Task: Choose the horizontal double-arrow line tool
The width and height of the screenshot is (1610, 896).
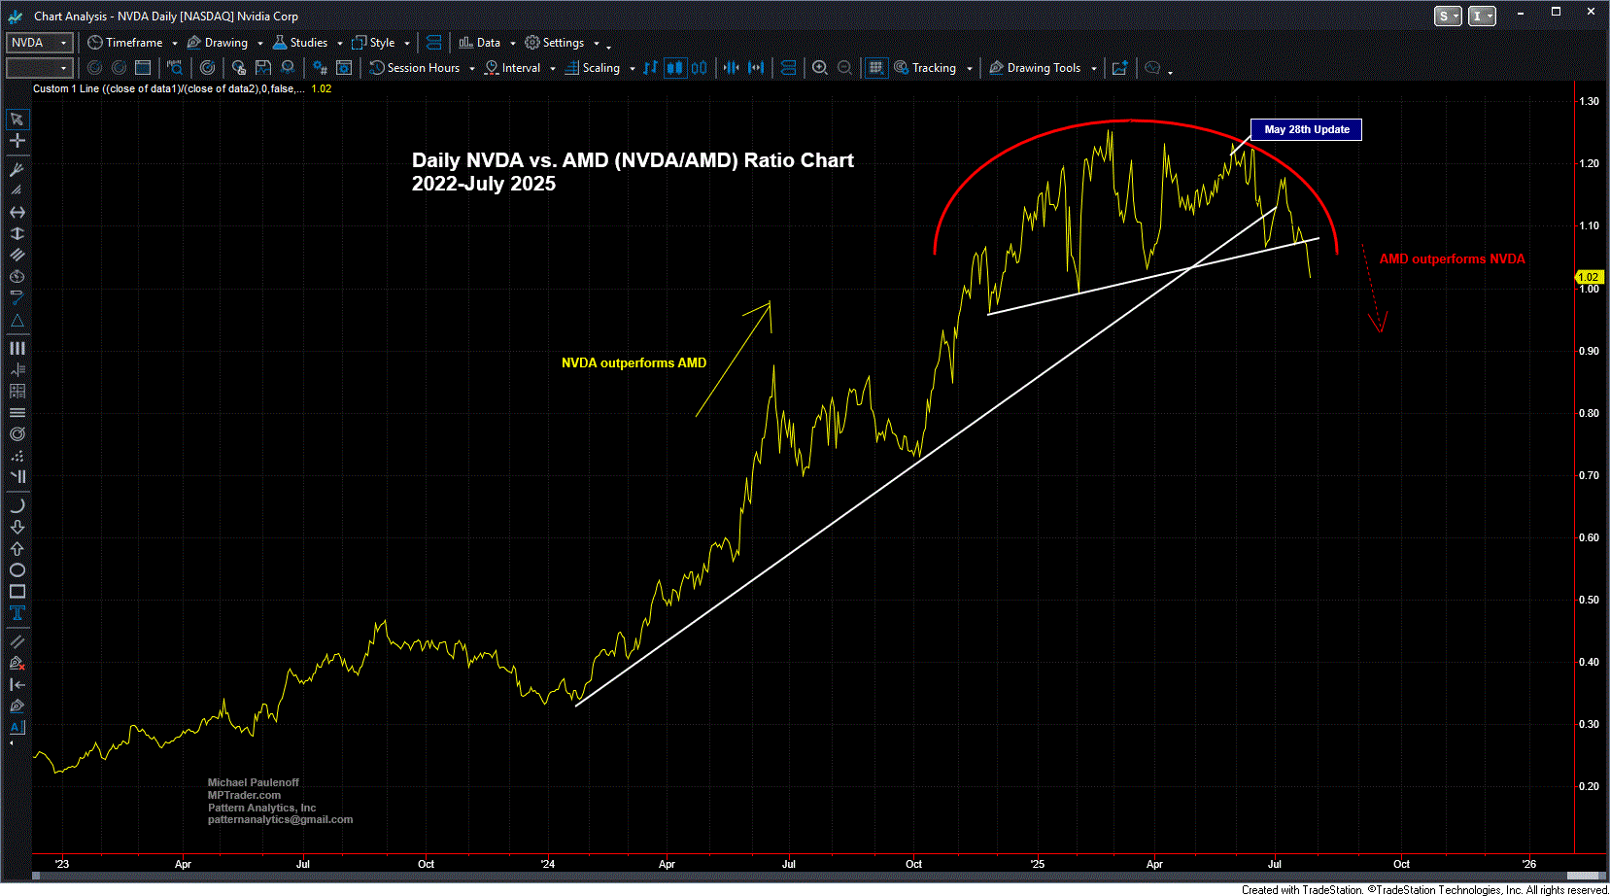Action: point(17,212)
